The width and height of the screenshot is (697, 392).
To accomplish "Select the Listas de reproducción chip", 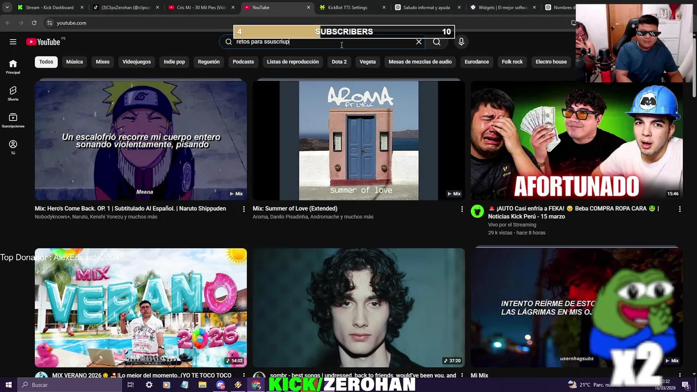I will [x=293, y=62].
